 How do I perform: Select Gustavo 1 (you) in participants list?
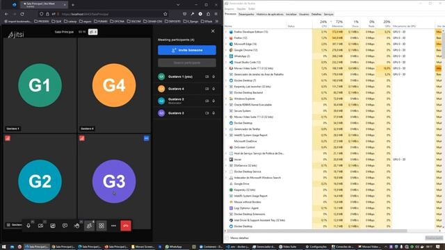187,76
